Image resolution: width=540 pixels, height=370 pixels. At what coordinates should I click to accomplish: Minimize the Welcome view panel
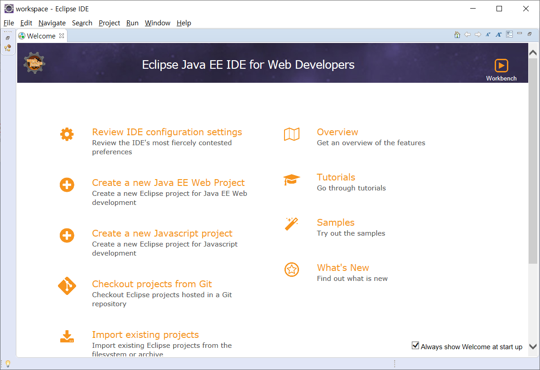520,33
